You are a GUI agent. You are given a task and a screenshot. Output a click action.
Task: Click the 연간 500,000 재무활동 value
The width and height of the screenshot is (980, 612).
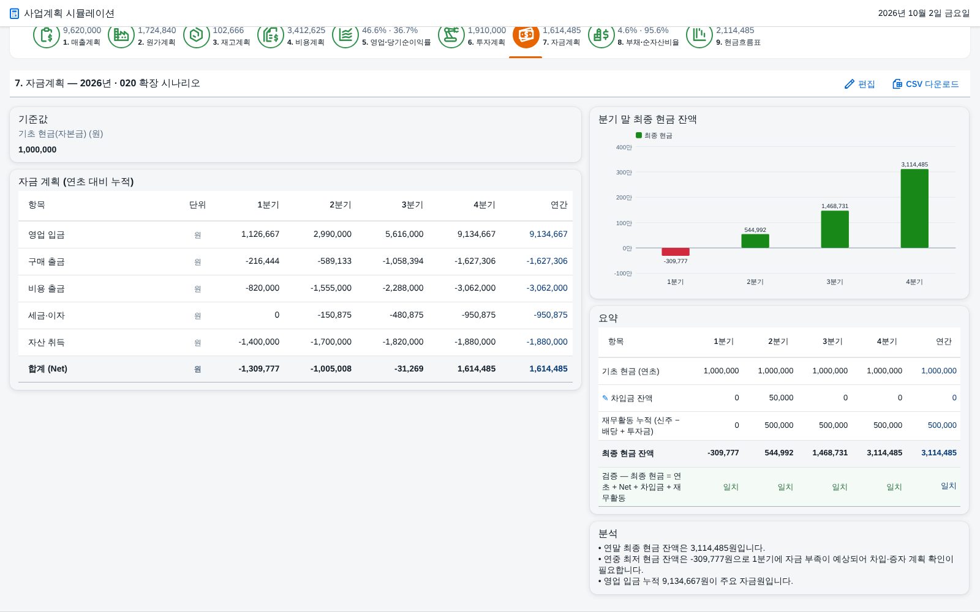click(x=942, y=425)
